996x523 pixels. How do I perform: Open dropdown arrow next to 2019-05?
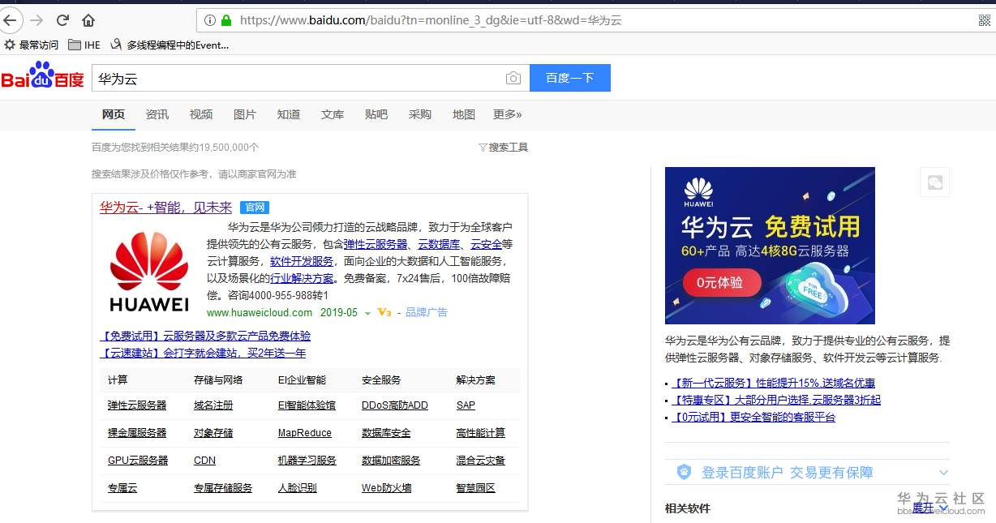[367, 313]
